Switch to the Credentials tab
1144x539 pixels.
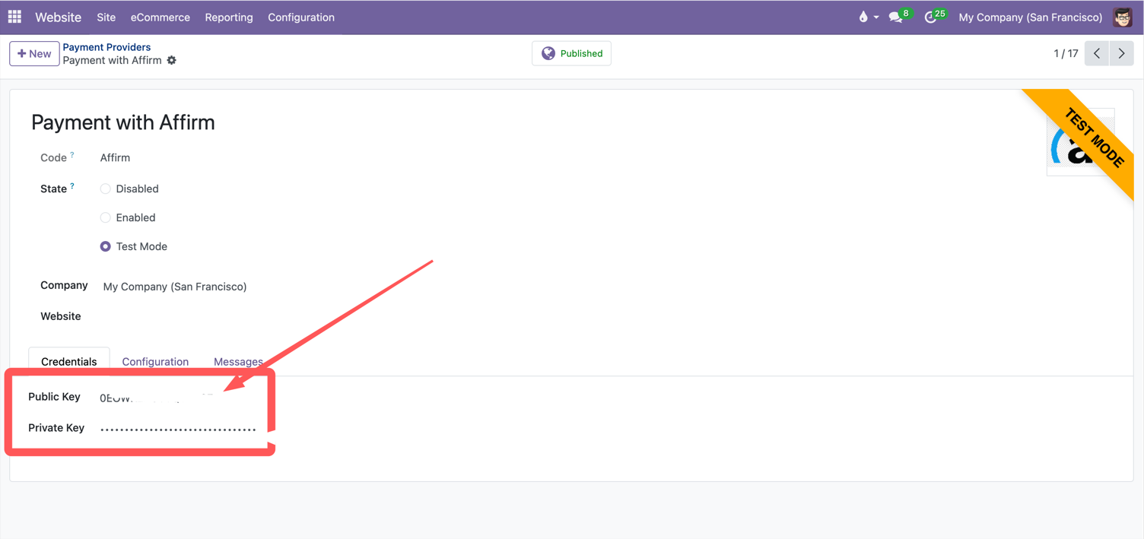click(69, 362)
